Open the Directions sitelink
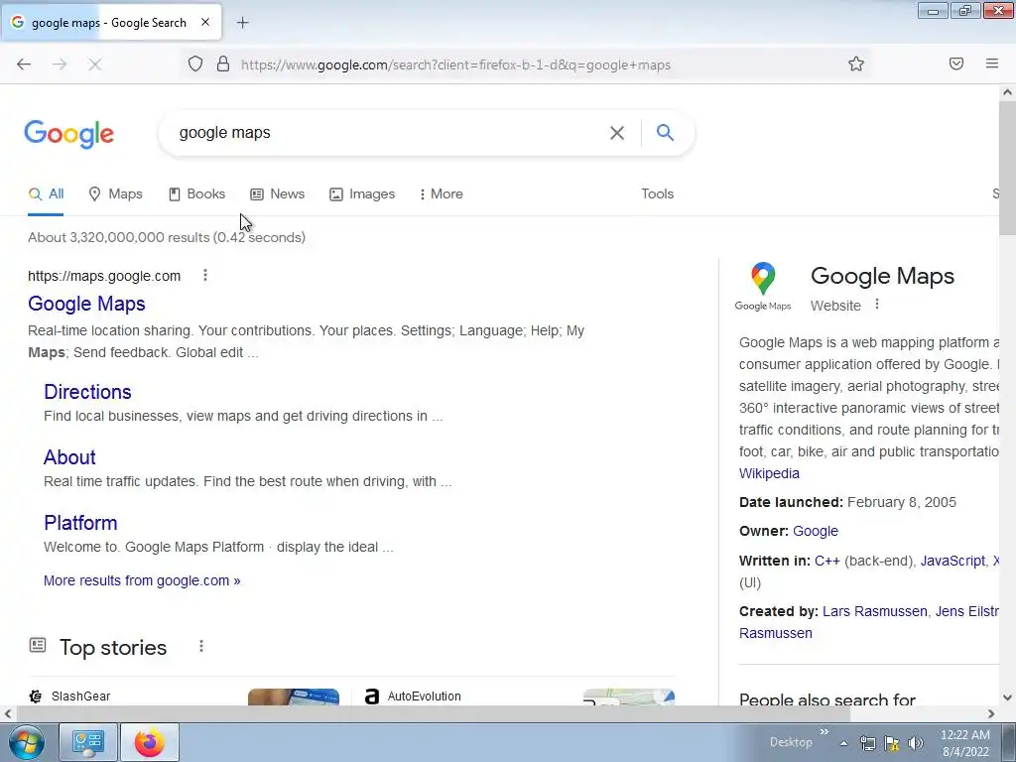1016x762 pixels. [x=87, y=391]
